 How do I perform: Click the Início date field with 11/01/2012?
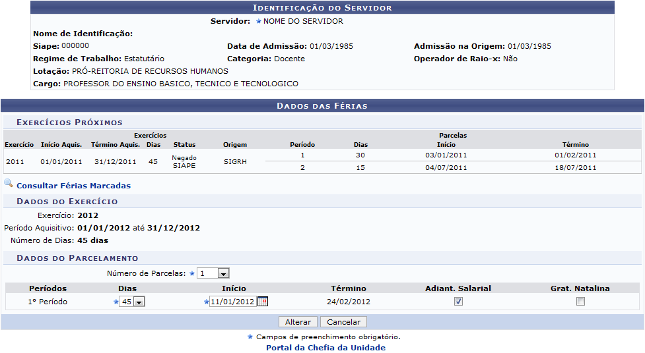click(x=232, y=302)
